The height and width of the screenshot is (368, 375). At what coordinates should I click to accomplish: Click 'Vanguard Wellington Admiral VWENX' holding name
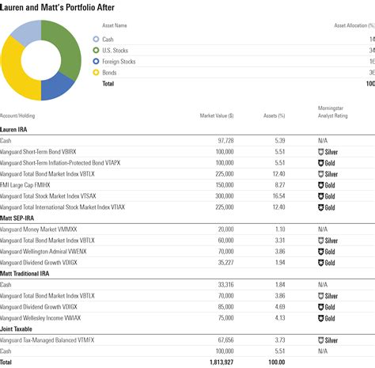tap(44, 252)
